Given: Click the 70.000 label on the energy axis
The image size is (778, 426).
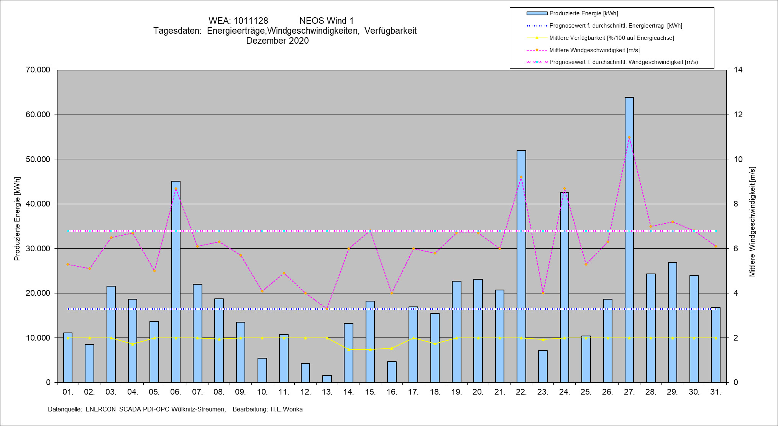Looking at the screenshot, I should pyautogui.click(x=38, y=70).
